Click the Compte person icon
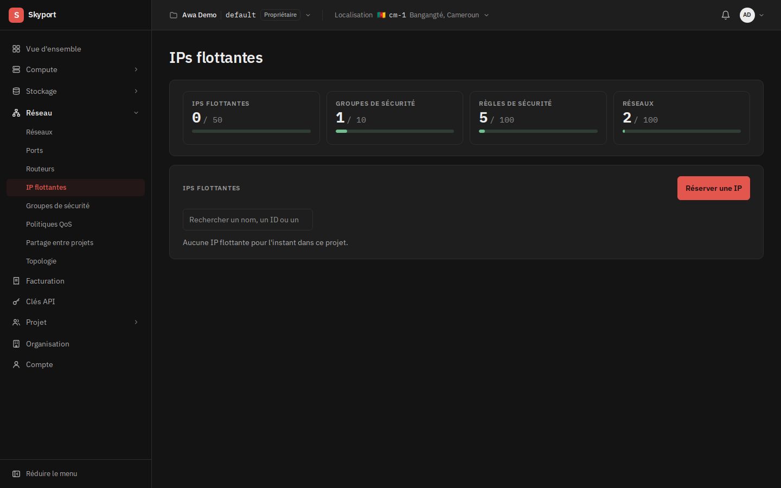This screenshot has height=488, width=781. pyautogui.click(x=16, y=364)
